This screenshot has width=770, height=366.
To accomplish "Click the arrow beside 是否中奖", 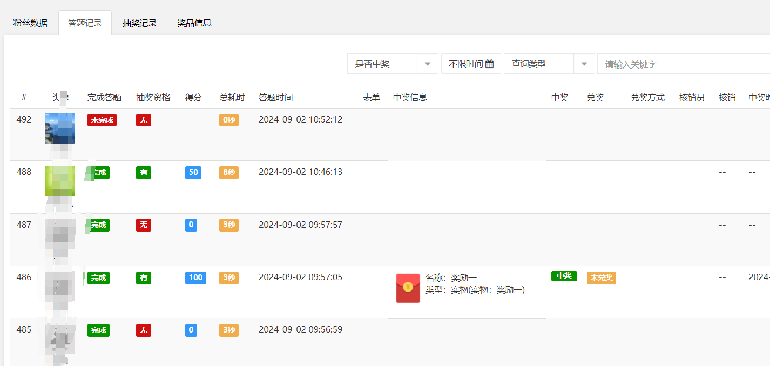I will (x=428, y=64).
